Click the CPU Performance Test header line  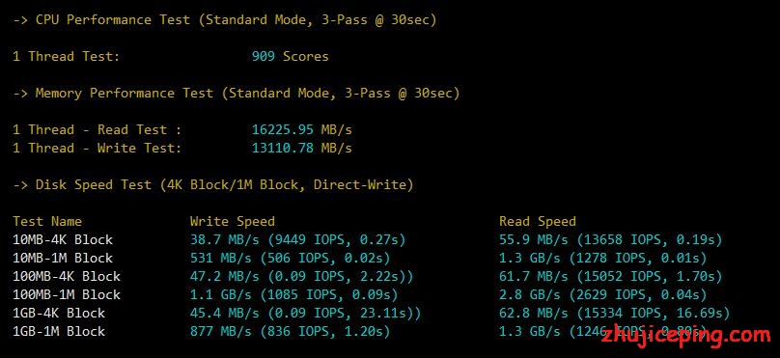(x=224, y=20)
